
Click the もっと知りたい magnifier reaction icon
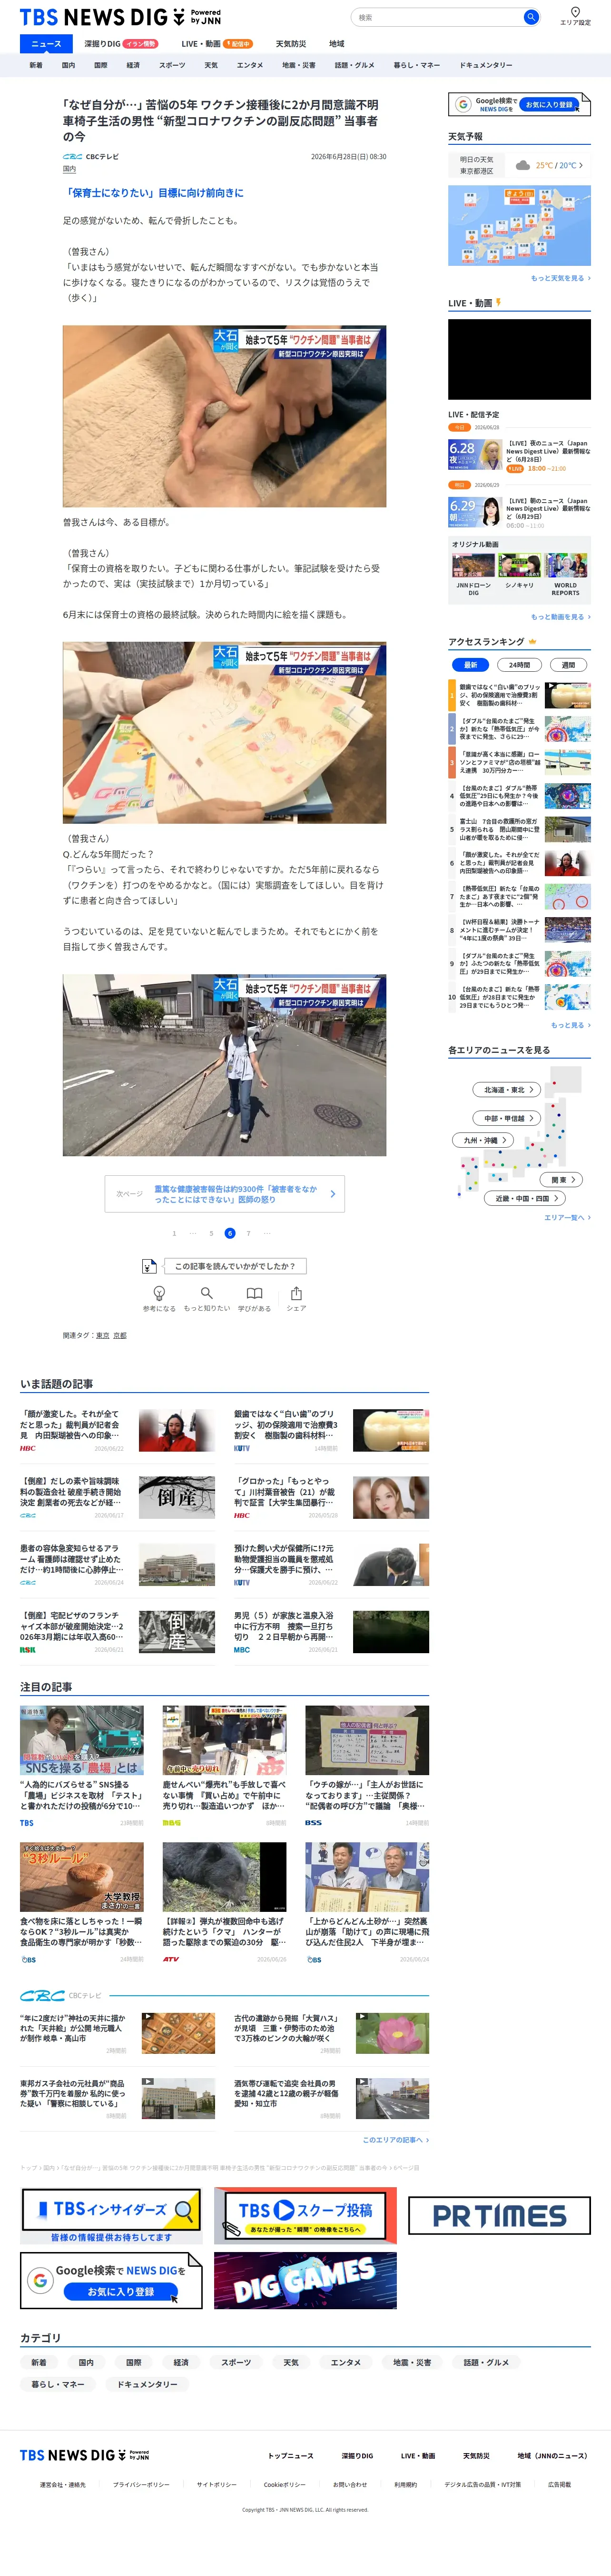tap(207, 1293)
